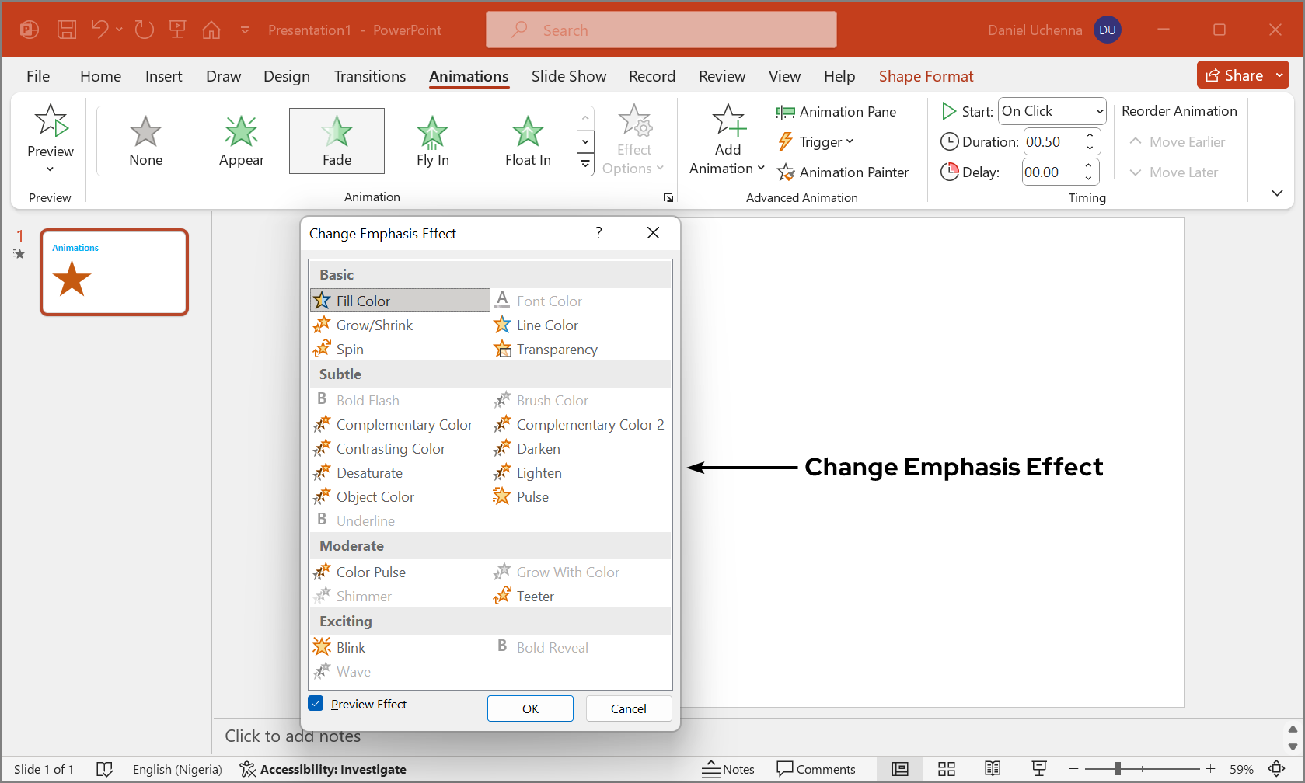Switch to the Shape Format tab
Viewport: 1305px width, 783px height.
pos(926,76)
